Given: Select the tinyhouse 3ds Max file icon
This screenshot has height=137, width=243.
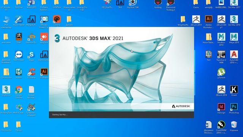Looking at the screenshot, I should [6, 91].
